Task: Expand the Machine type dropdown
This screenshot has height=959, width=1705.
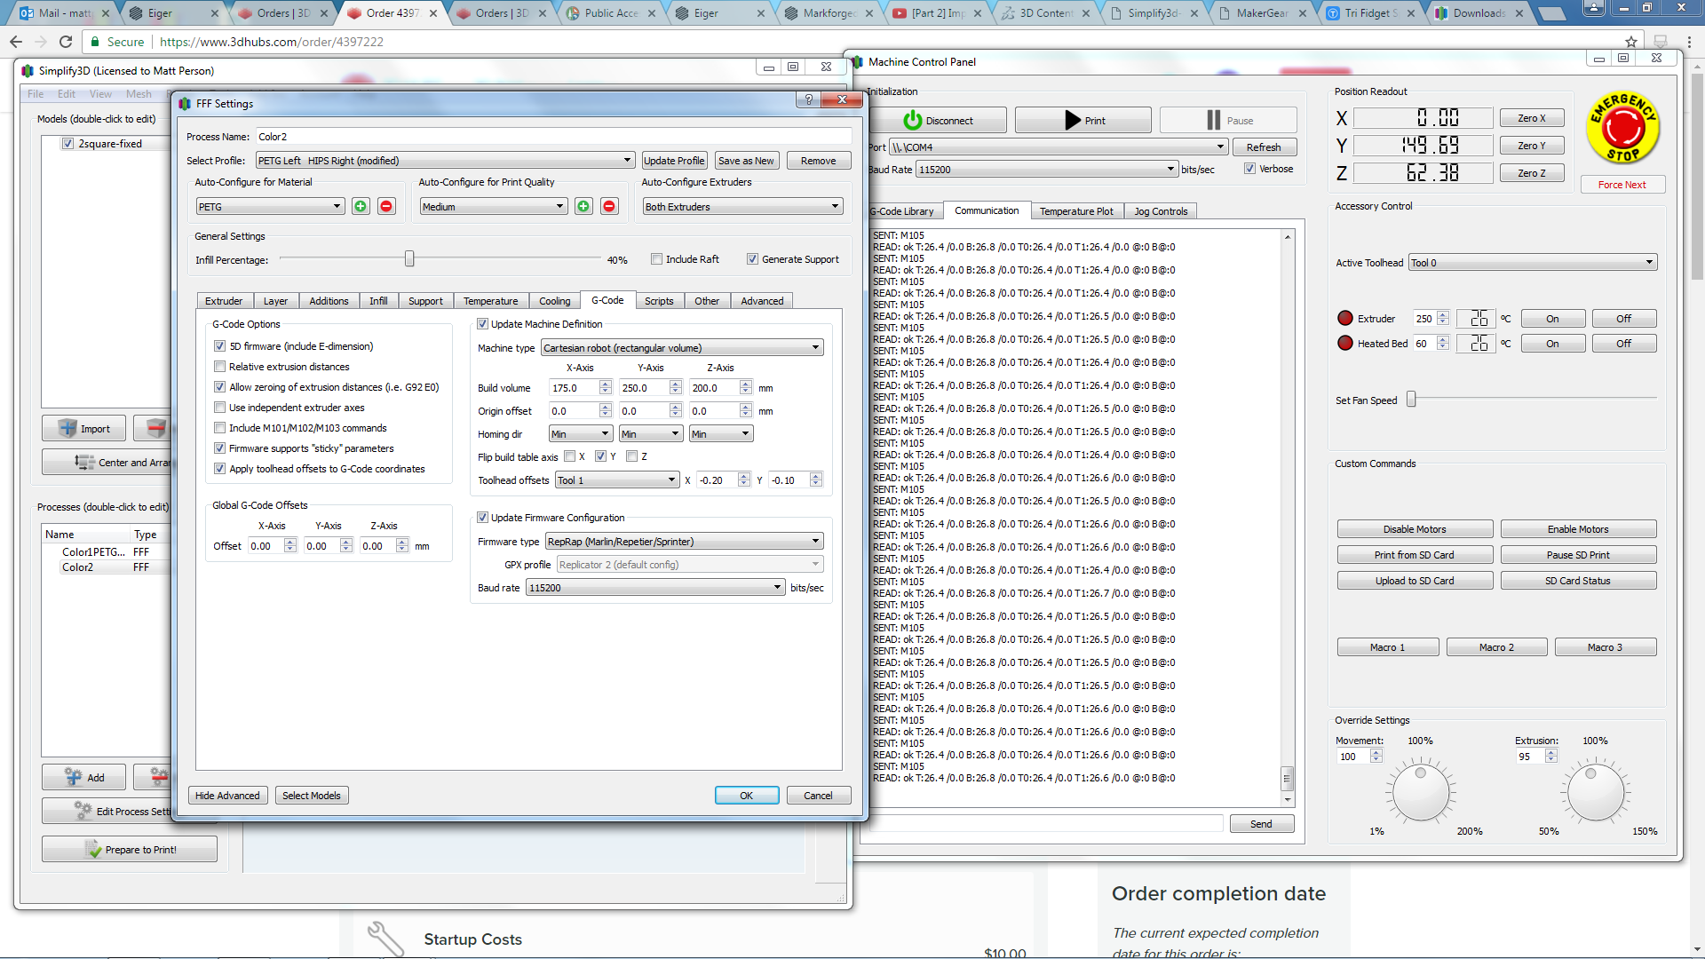Action: click(681, 348)
